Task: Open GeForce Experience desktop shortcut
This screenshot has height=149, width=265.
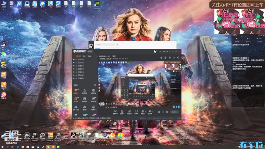Action: (x=97, y=5)
